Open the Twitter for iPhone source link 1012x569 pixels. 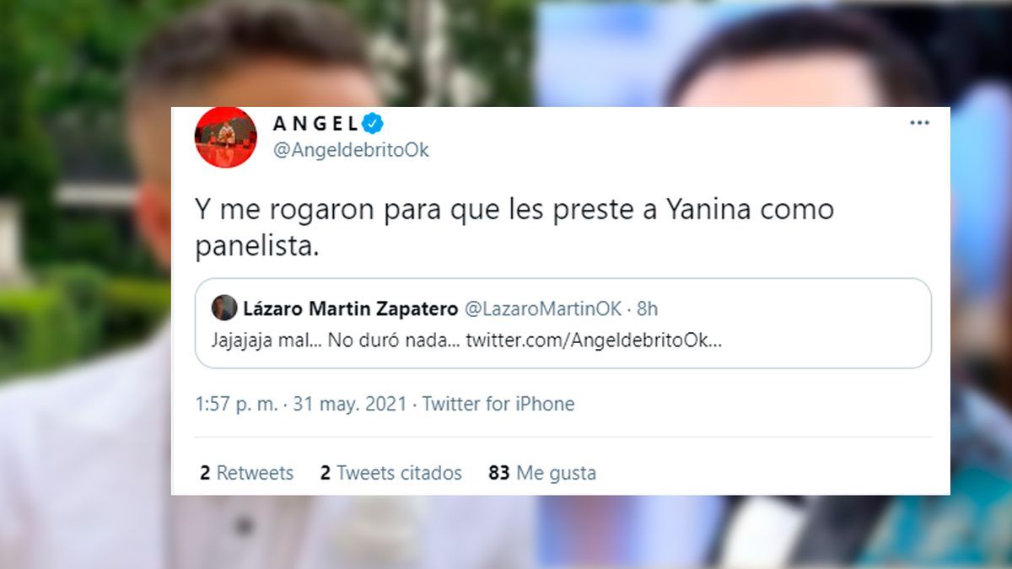pos(498,405)
